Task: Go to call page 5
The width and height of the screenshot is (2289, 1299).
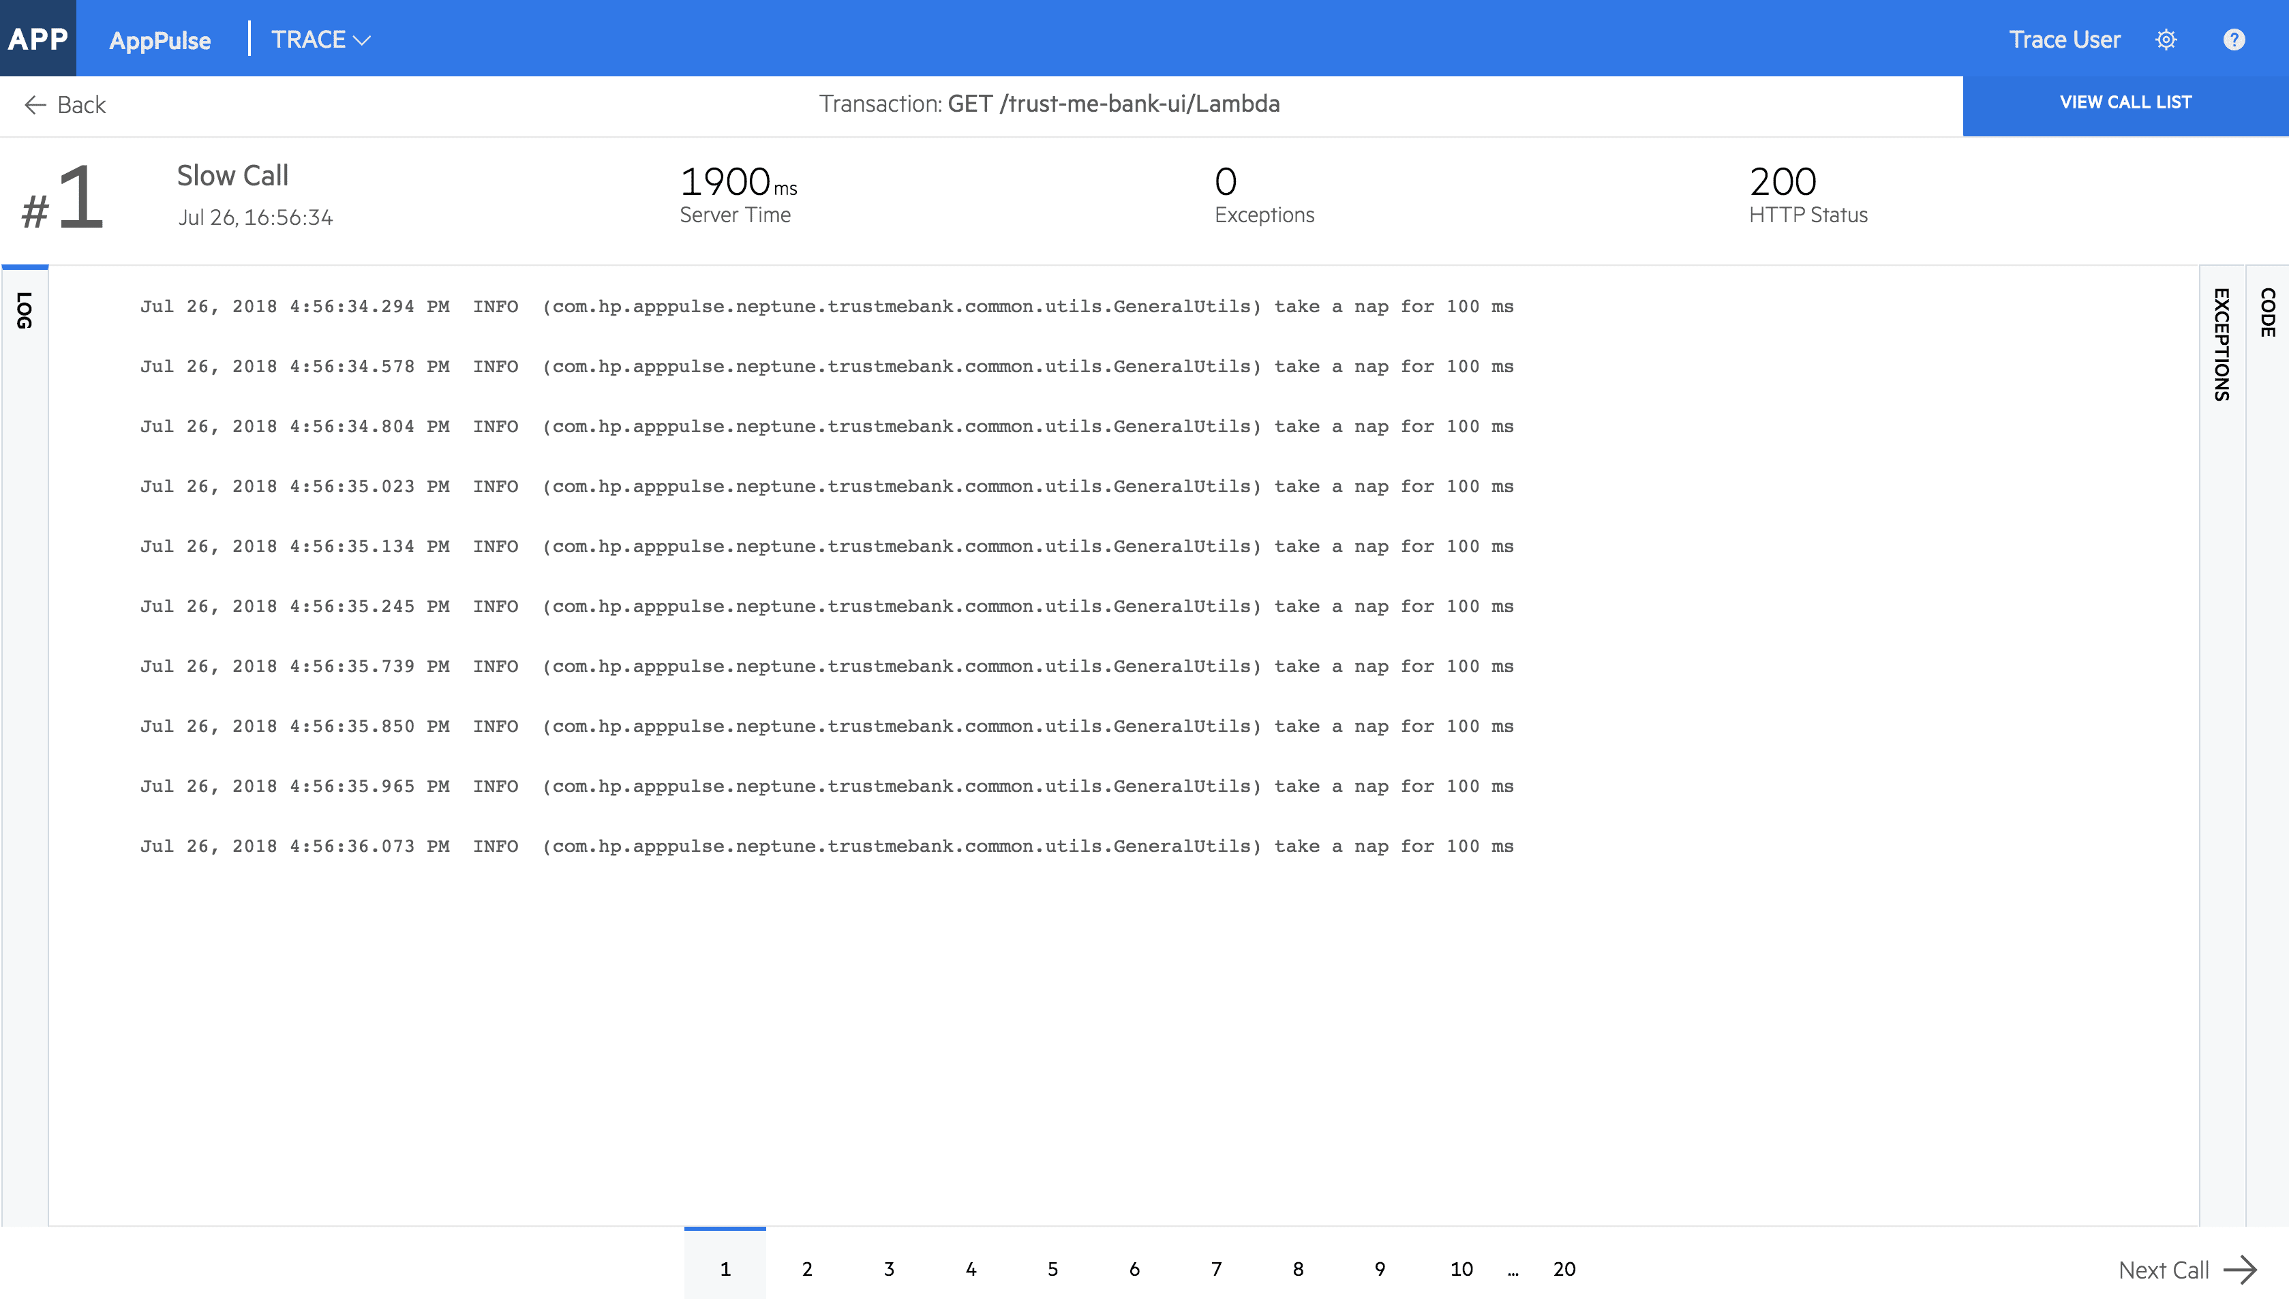Action: pyautogui.click(x=1052, y=1268)
